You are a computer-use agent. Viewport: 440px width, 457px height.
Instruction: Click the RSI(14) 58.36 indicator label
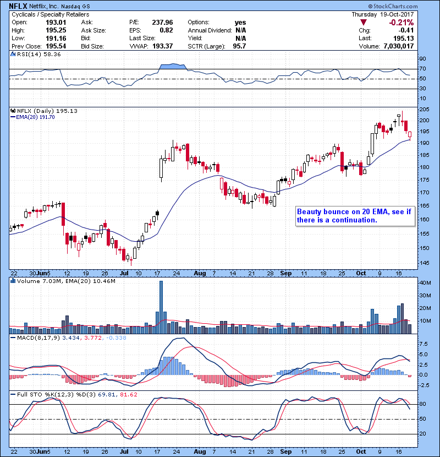tap(38, 54)
